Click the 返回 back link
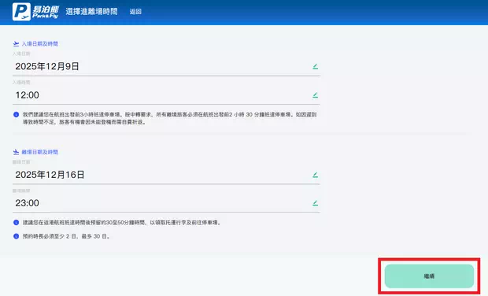 pos(135,12)
